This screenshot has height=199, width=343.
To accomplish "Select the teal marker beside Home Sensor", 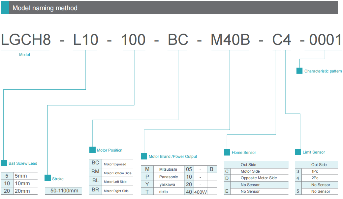I will click(x=227, y=152).
